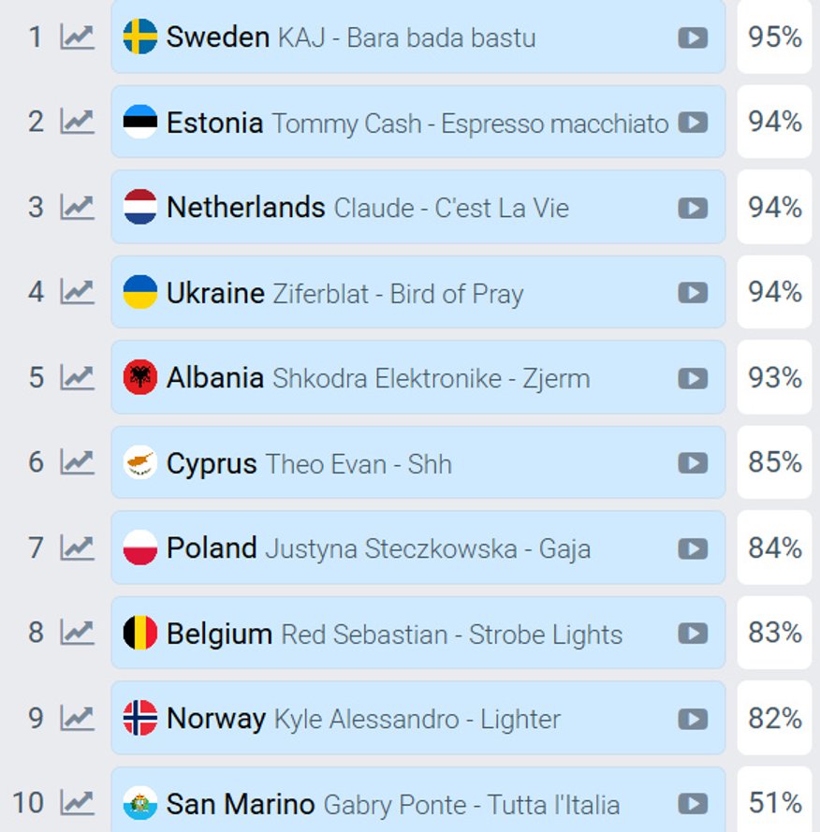Play Justyna Steczkowska Gaja video
This screenshot has width=820, height=832.
click(693, 548)
